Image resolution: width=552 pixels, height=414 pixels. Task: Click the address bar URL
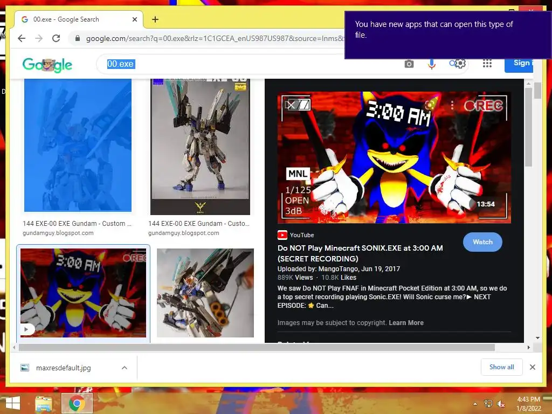coord(215,38)
